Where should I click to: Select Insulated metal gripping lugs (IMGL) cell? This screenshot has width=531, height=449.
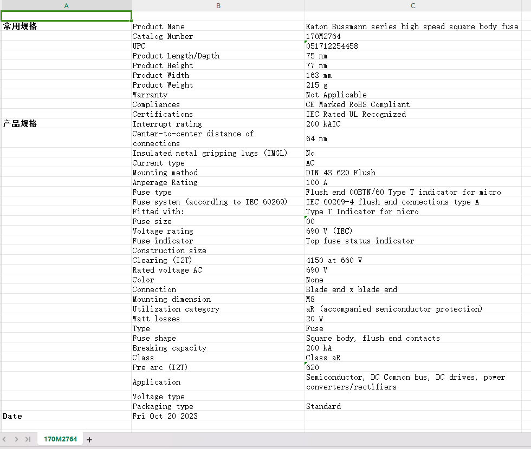point(218,153)
